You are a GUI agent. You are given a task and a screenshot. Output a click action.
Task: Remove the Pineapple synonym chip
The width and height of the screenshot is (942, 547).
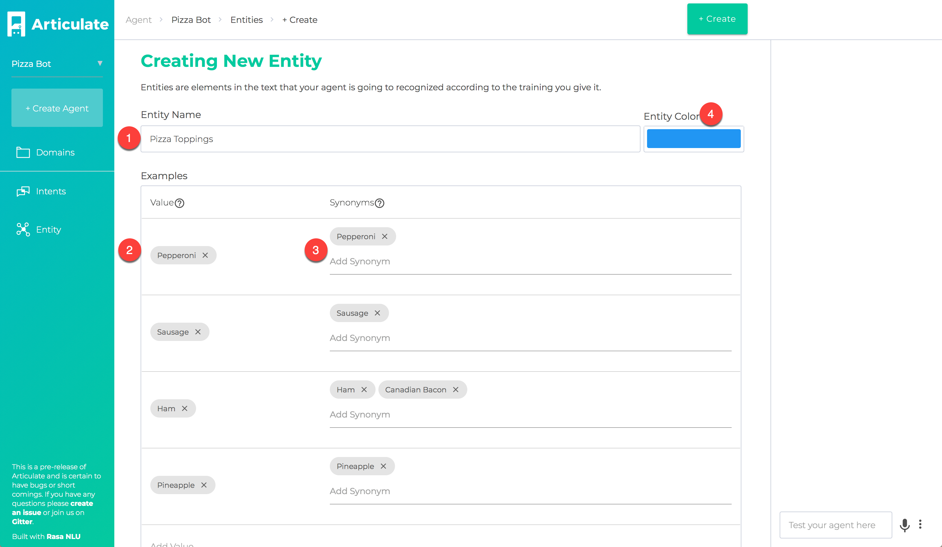pos(384,467)
